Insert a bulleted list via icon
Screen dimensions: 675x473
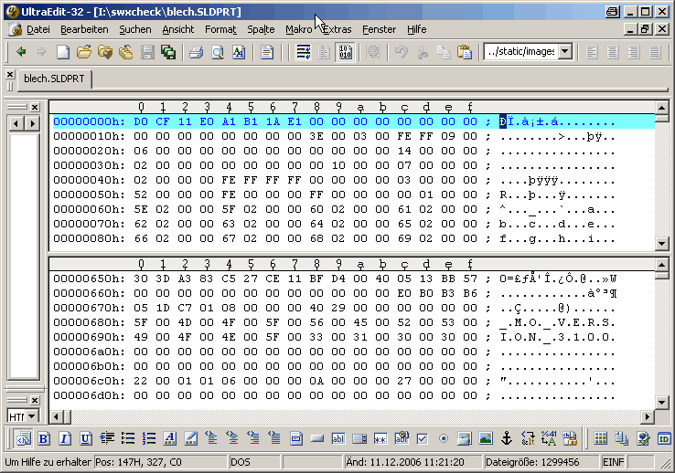point(127,438)
